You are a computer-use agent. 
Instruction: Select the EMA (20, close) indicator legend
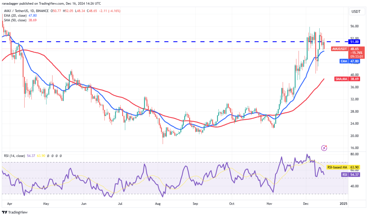[x=15, y=16]
